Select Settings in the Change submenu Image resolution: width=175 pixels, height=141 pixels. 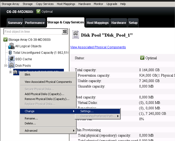98,111
